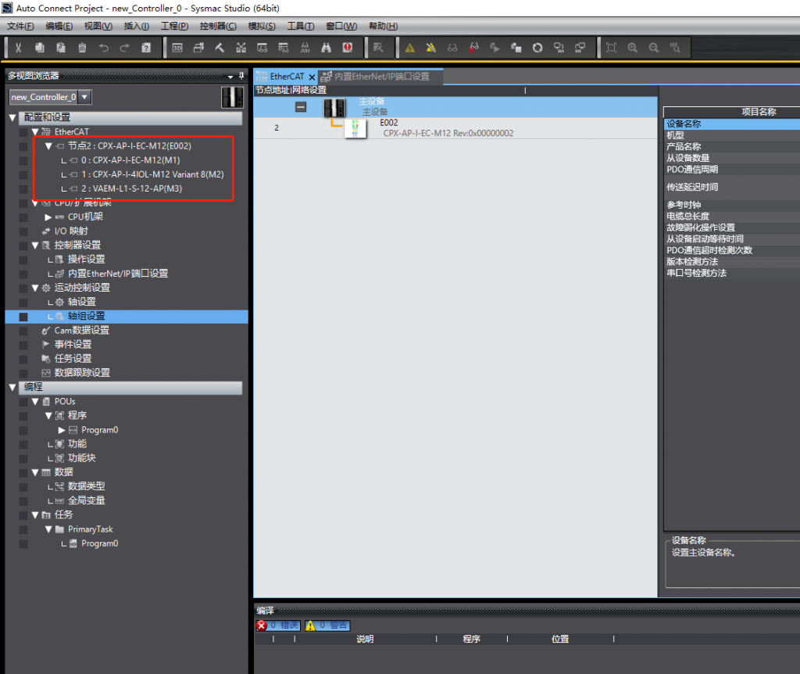Collapse the 运动控制设置 node
The width and height of the screenshot is (800, 674).
pos(35,288)
